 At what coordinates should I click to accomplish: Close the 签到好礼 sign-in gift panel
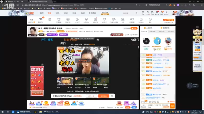coord(42,65)
